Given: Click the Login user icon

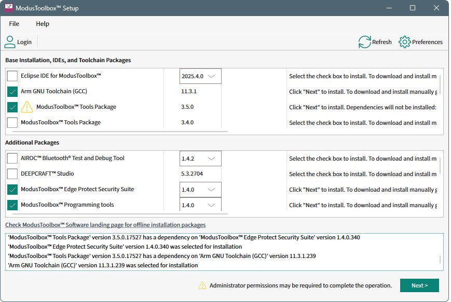Looking at the screenshot, I should pyautogui.click(x=10, y=42).
